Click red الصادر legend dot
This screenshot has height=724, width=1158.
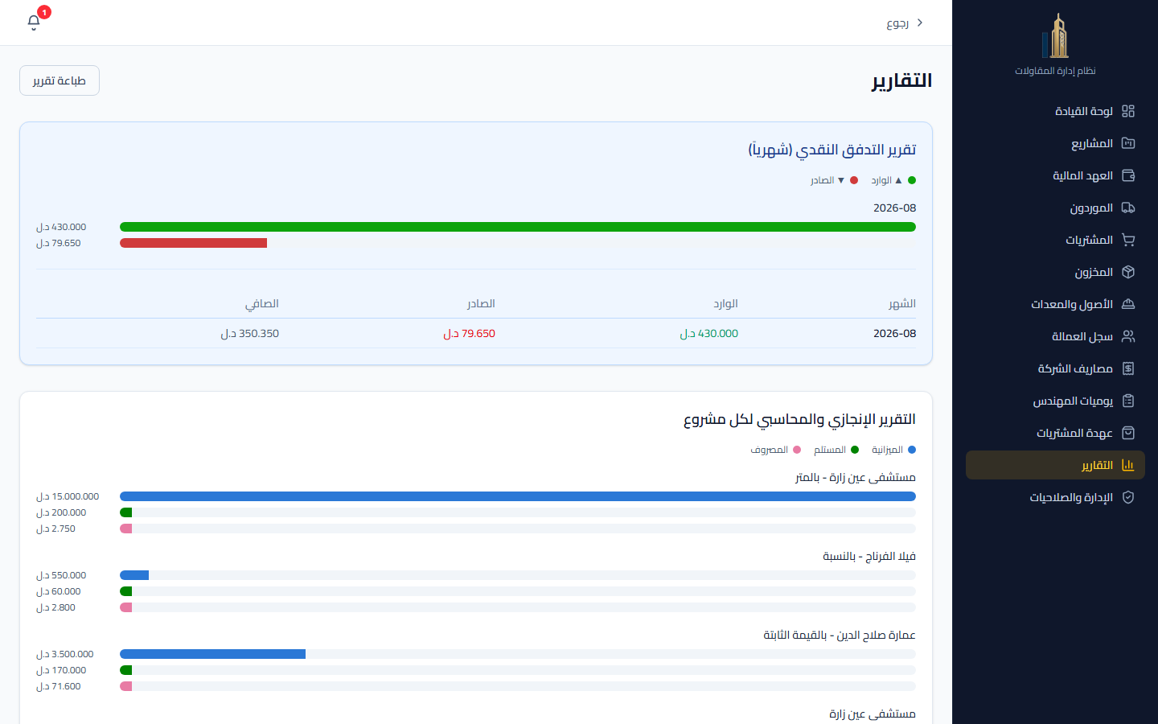854,180
